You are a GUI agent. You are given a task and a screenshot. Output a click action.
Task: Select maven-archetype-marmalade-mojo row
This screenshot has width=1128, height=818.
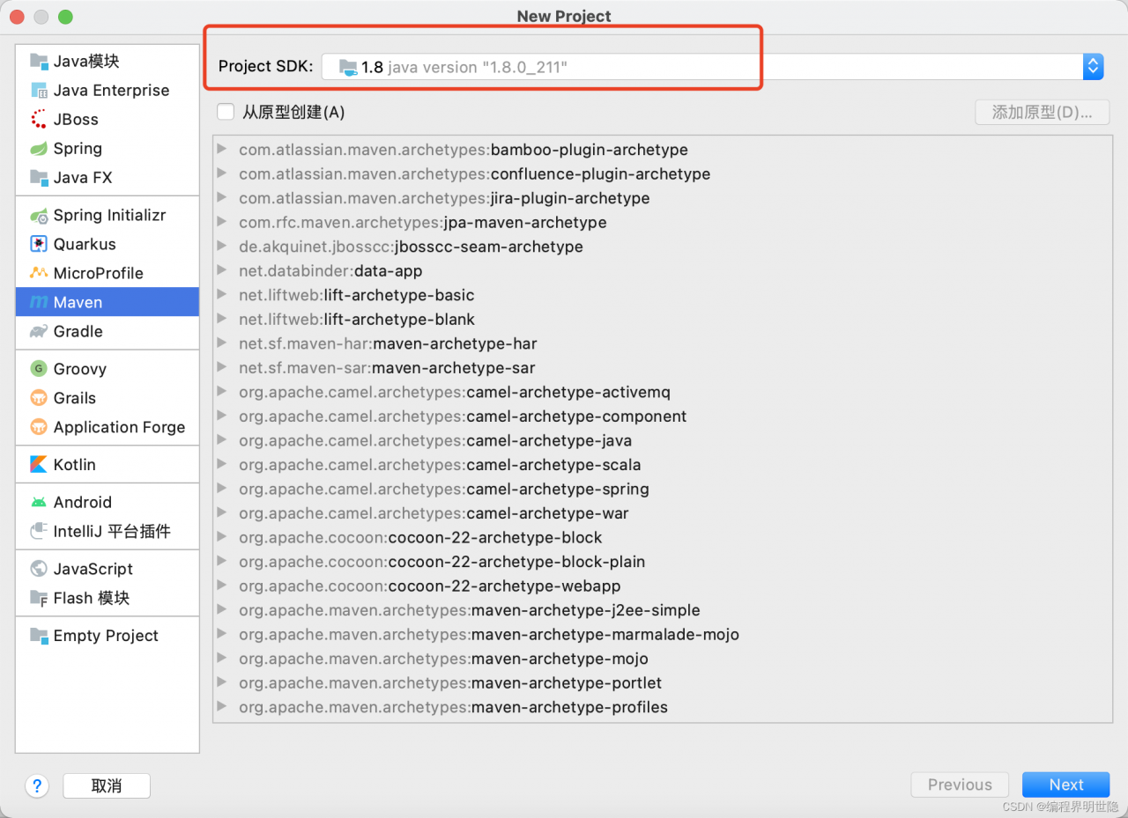(663, 634)
